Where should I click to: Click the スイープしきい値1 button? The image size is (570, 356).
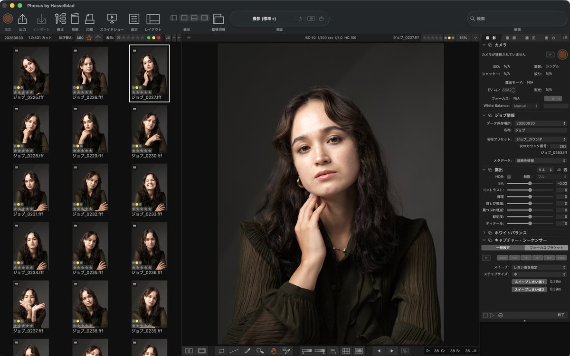pos(529,281)
